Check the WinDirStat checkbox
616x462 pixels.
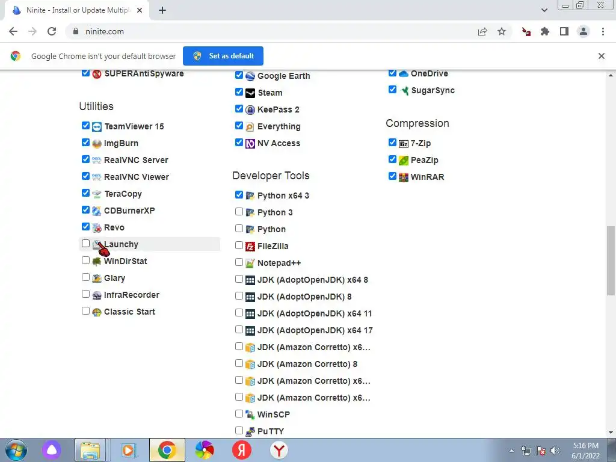85,260
